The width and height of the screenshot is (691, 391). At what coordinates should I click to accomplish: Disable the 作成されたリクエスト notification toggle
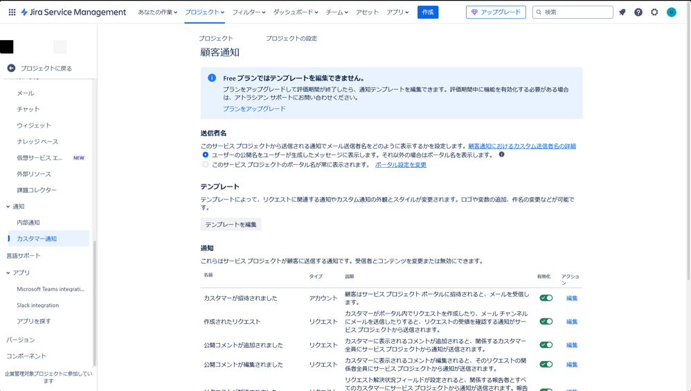pyautogui.click(x=546, y=321)
